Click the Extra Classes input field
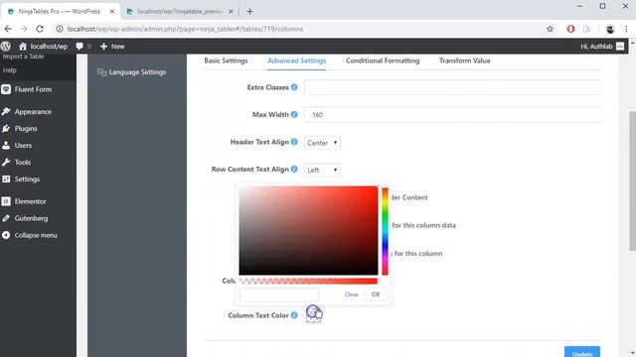 (x=453, y=87)
